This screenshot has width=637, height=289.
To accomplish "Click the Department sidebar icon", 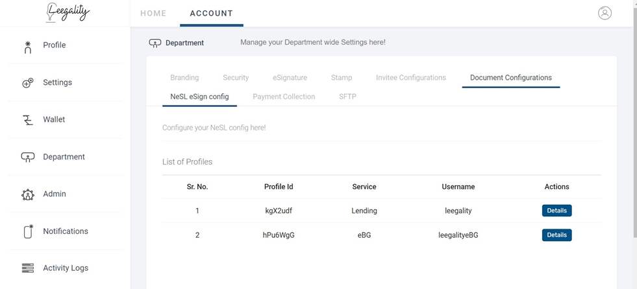I will (28, 157).
